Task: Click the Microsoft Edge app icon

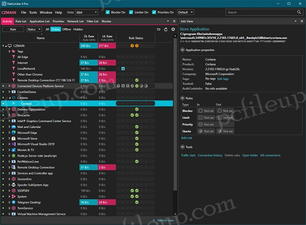Action: (14, 133)
